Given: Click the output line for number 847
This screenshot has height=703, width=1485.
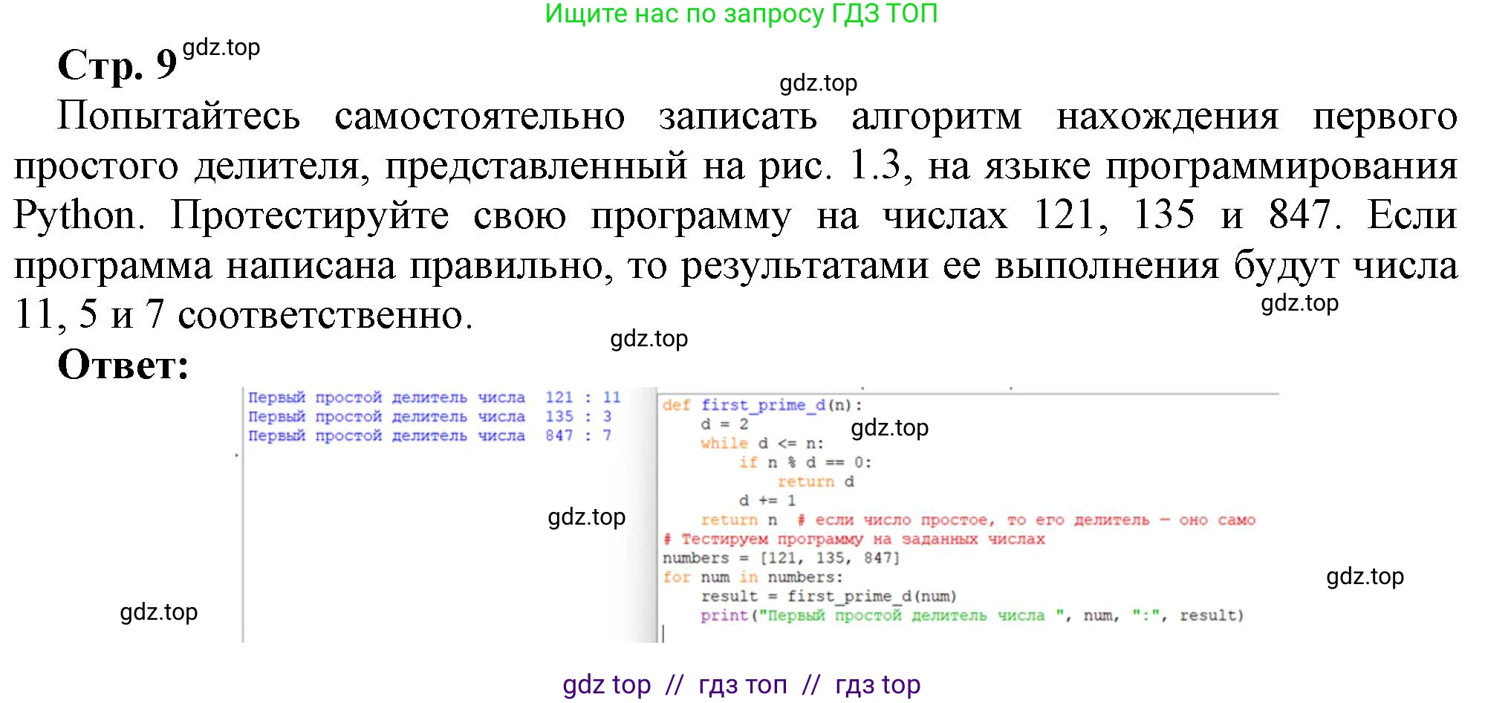Looking at the screenshot, I should tap(429, 435).
